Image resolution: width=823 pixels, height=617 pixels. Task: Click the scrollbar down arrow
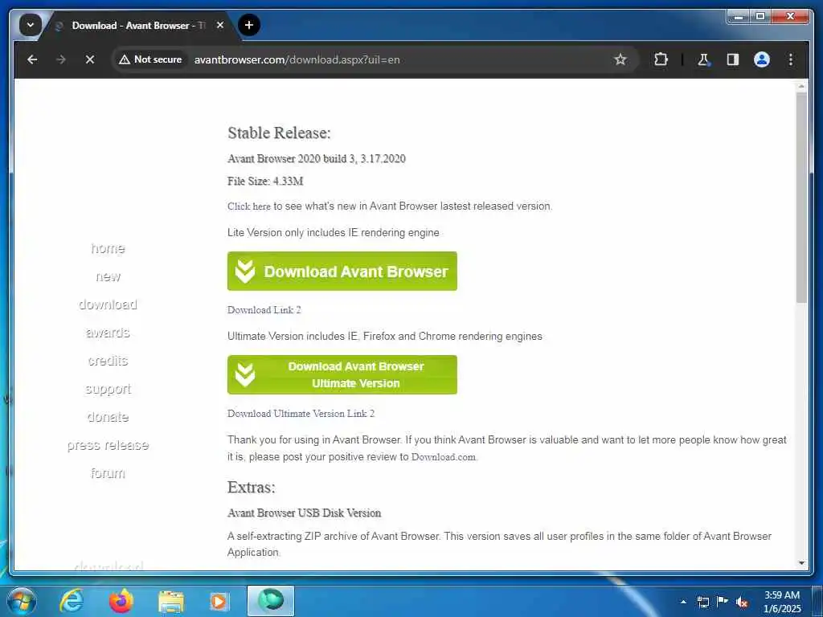point(801,563)
